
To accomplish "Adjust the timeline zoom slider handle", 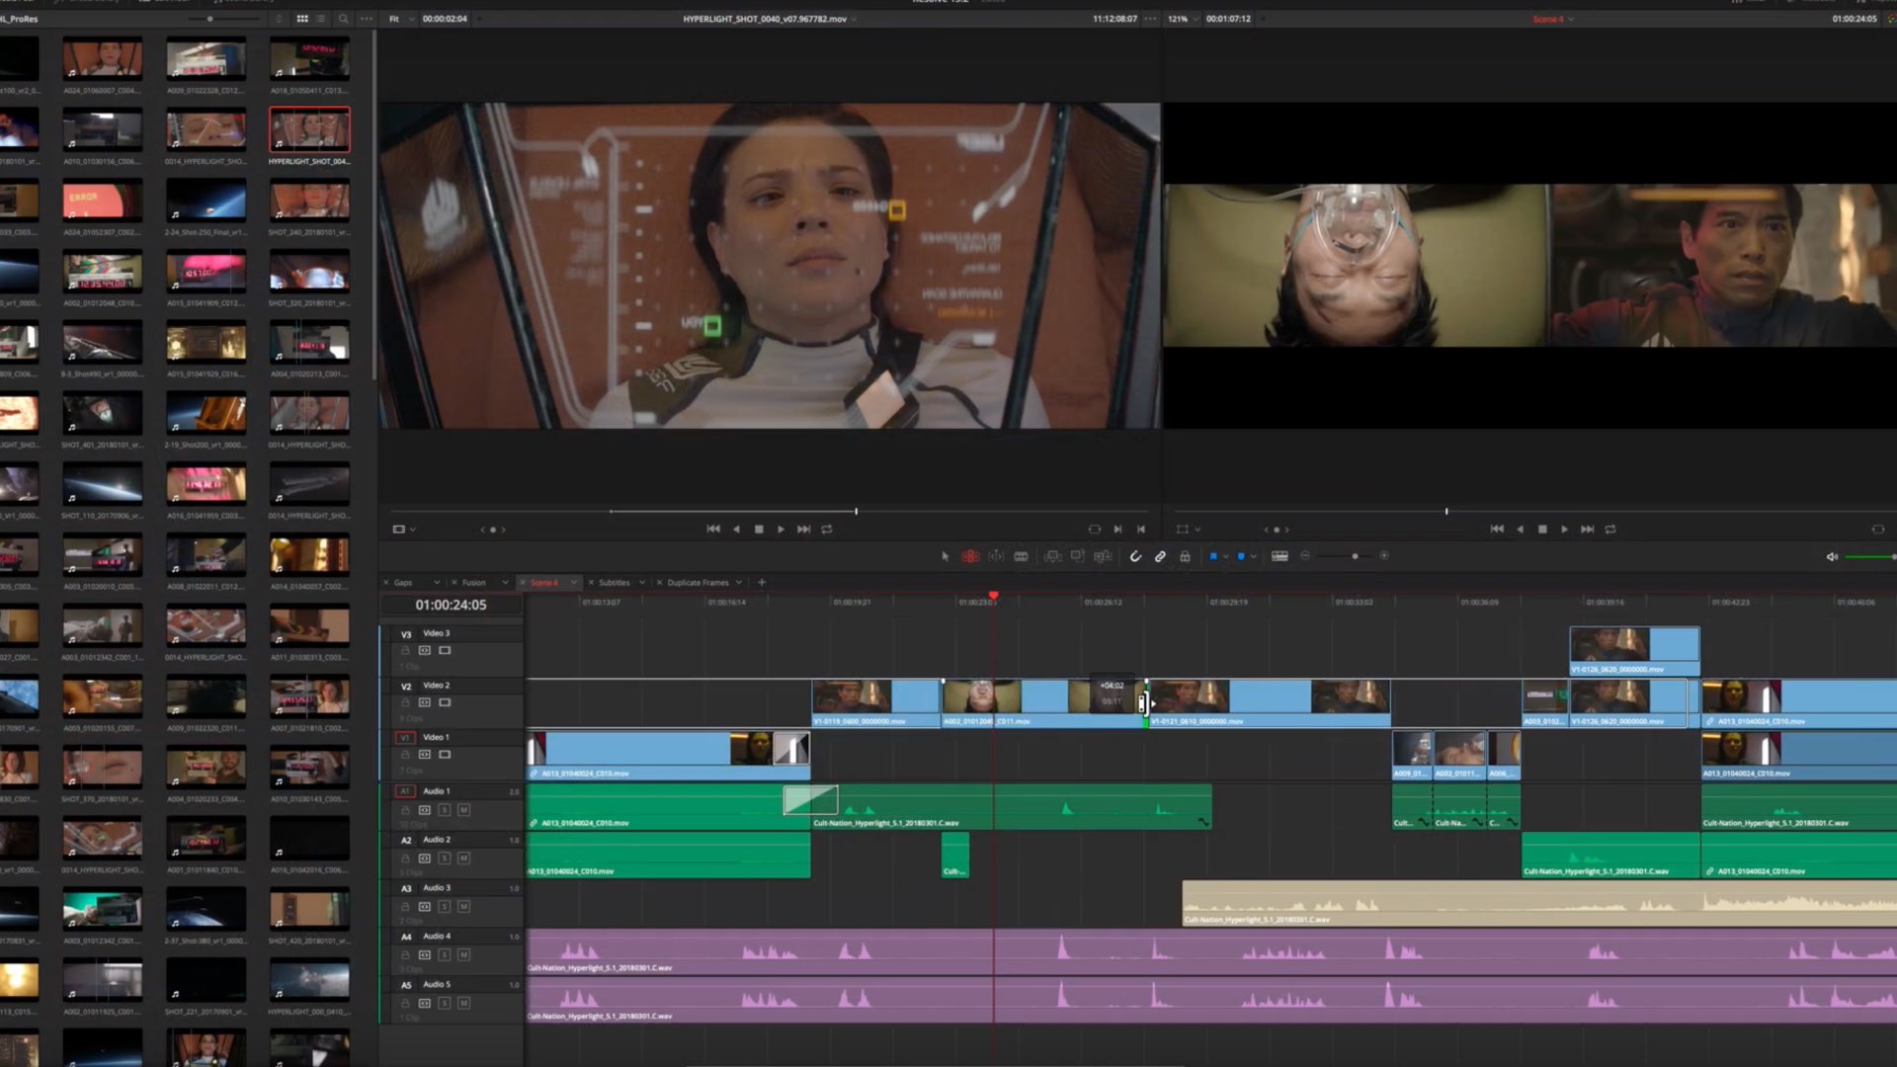I will [1355, 556].
